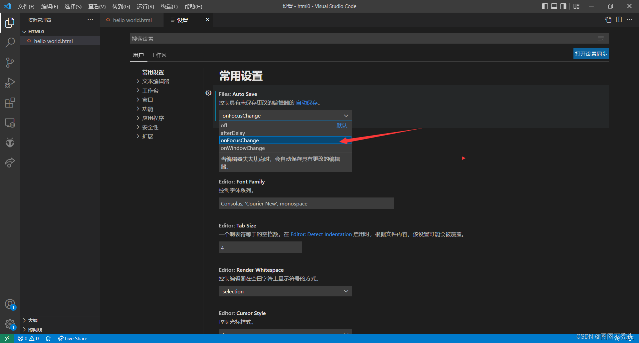Open the Search view in activity bar

pyautogui.click(x=10, y=43)
